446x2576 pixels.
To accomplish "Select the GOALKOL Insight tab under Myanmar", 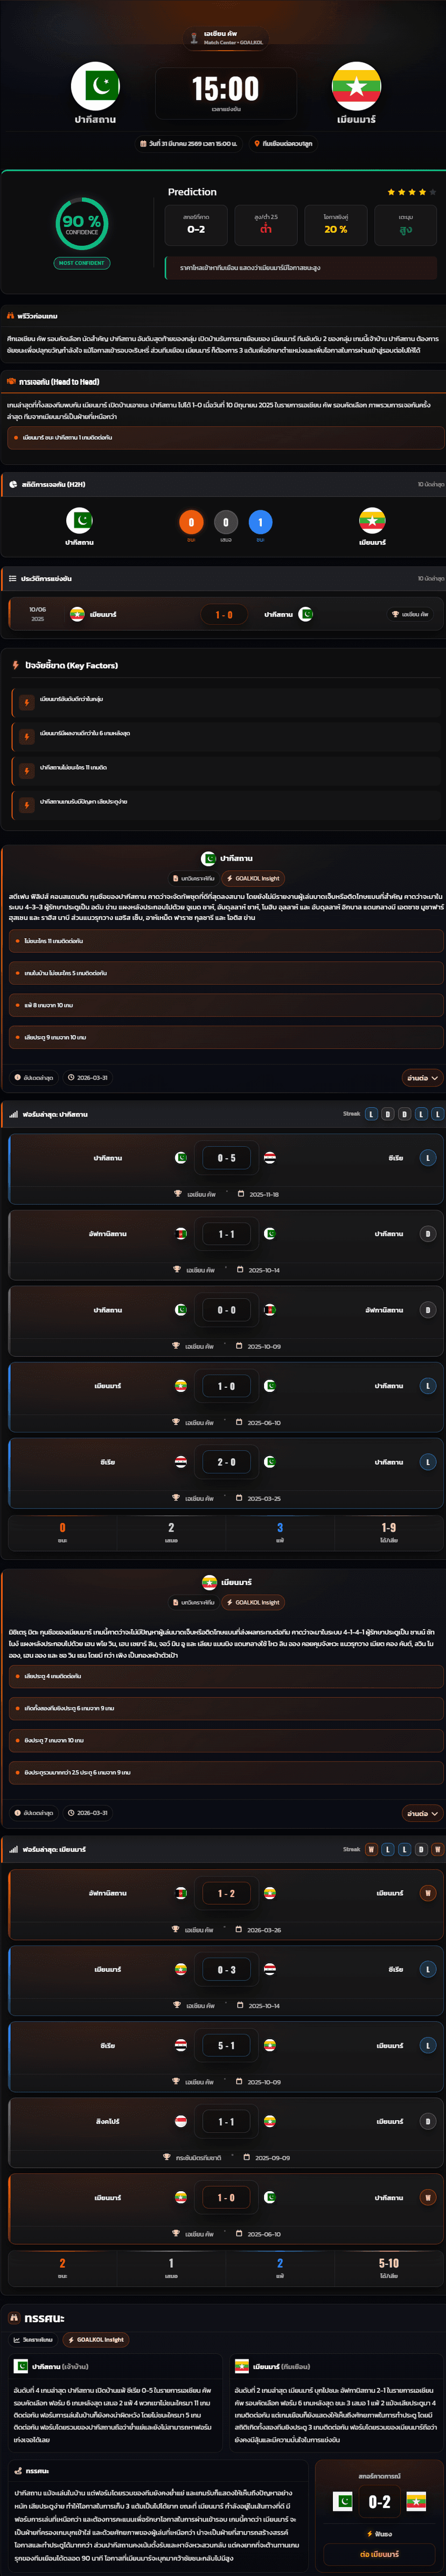I will [253, 1602].
